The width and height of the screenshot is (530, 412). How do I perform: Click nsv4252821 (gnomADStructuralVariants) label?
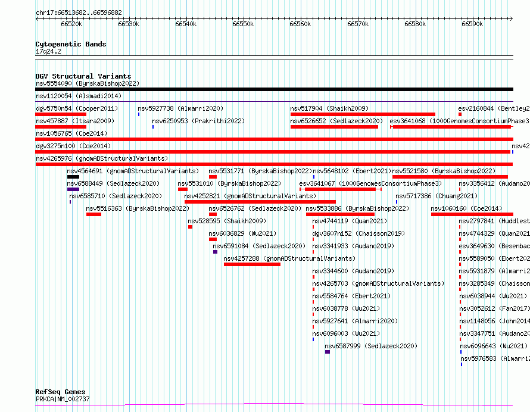[250, 196]
